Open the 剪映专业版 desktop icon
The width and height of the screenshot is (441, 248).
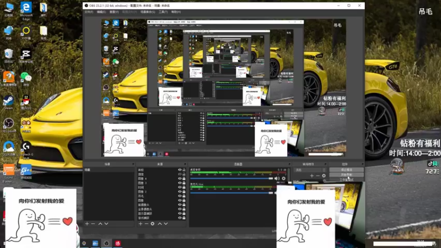pos(26,56)
